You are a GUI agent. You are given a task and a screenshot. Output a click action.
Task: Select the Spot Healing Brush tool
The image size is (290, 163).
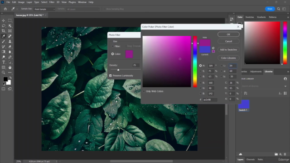(x=10, y=36)
